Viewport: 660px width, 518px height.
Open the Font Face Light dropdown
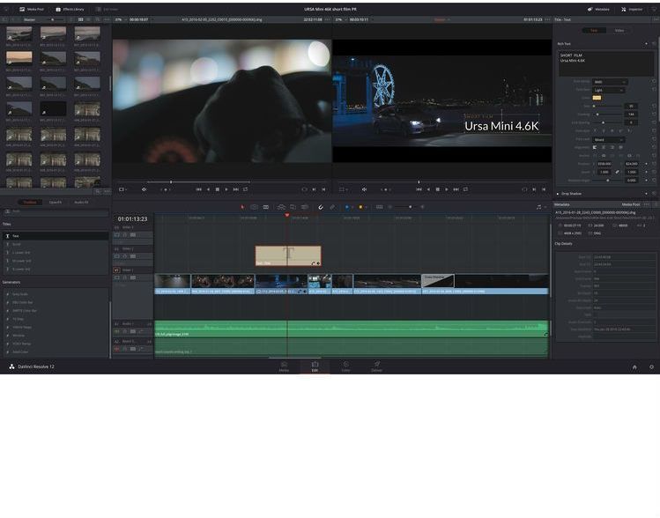point(608,90)
